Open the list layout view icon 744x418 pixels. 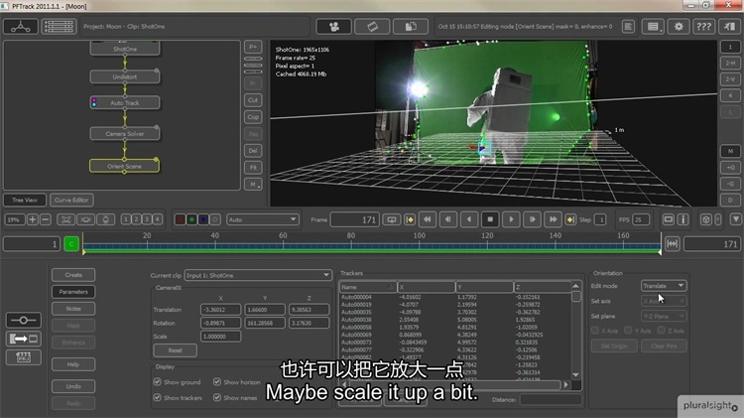[59, 27]
